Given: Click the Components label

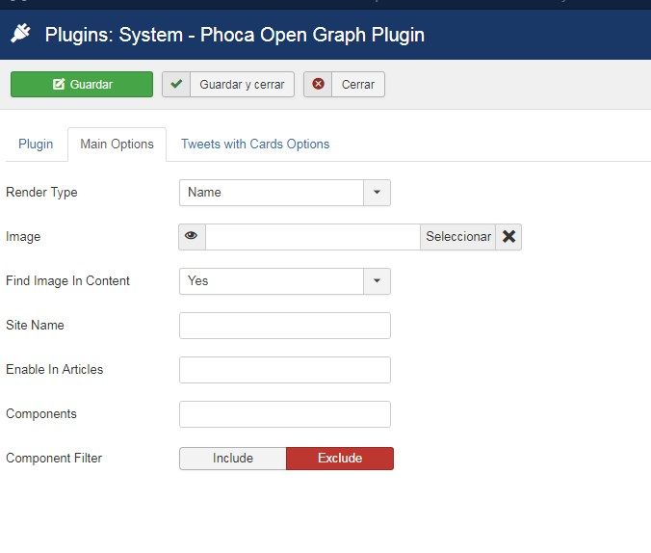Looking at the screenshot, I should [x=41, y=414].
